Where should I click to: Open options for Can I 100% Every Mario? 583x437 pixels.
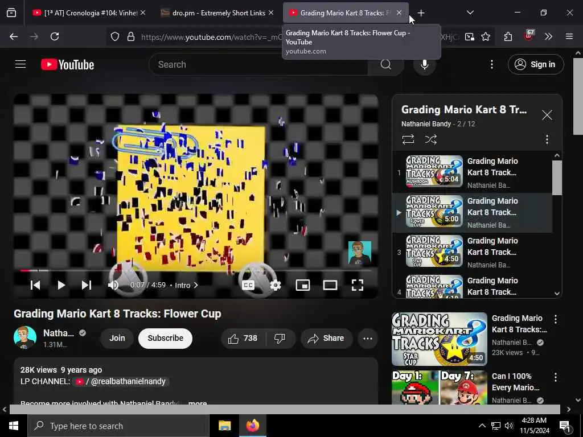(x=556, y=377)
